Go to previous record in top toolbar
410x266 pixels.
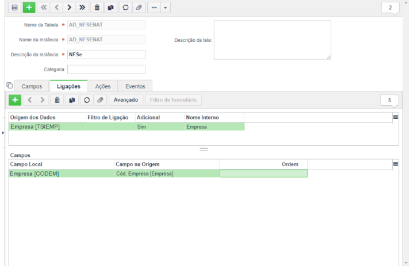(x=56, y=7)
